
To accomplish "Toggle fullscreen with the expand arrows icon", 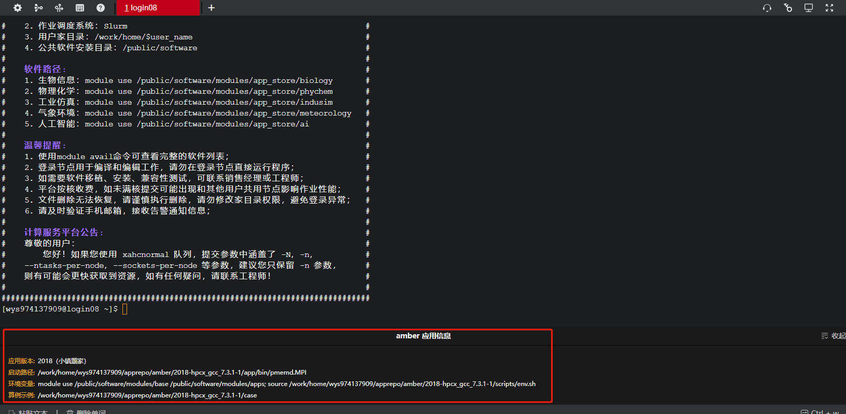I will (x=829, y=8).
